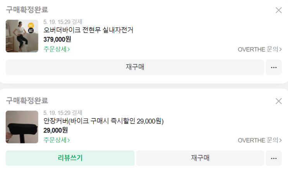This screenshot has height=169, width=288.
Task: Dismiss the 오버더바이크 실내자전거 order card
Action: pos(278,10)
